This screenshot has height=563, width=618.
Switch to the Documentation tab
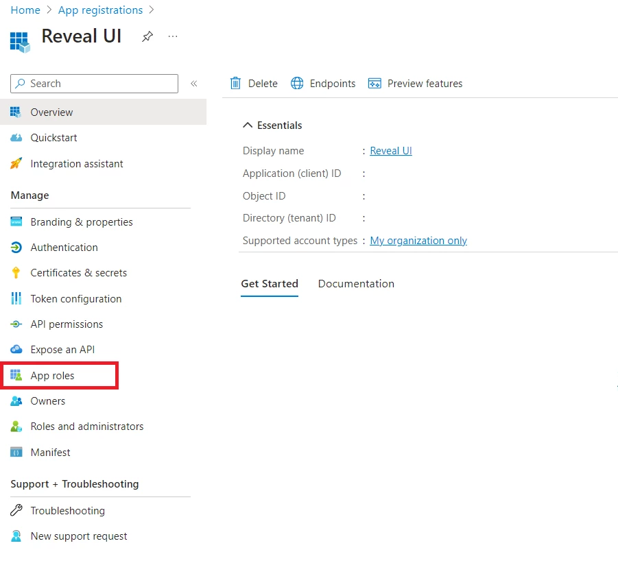click(356, 284)
